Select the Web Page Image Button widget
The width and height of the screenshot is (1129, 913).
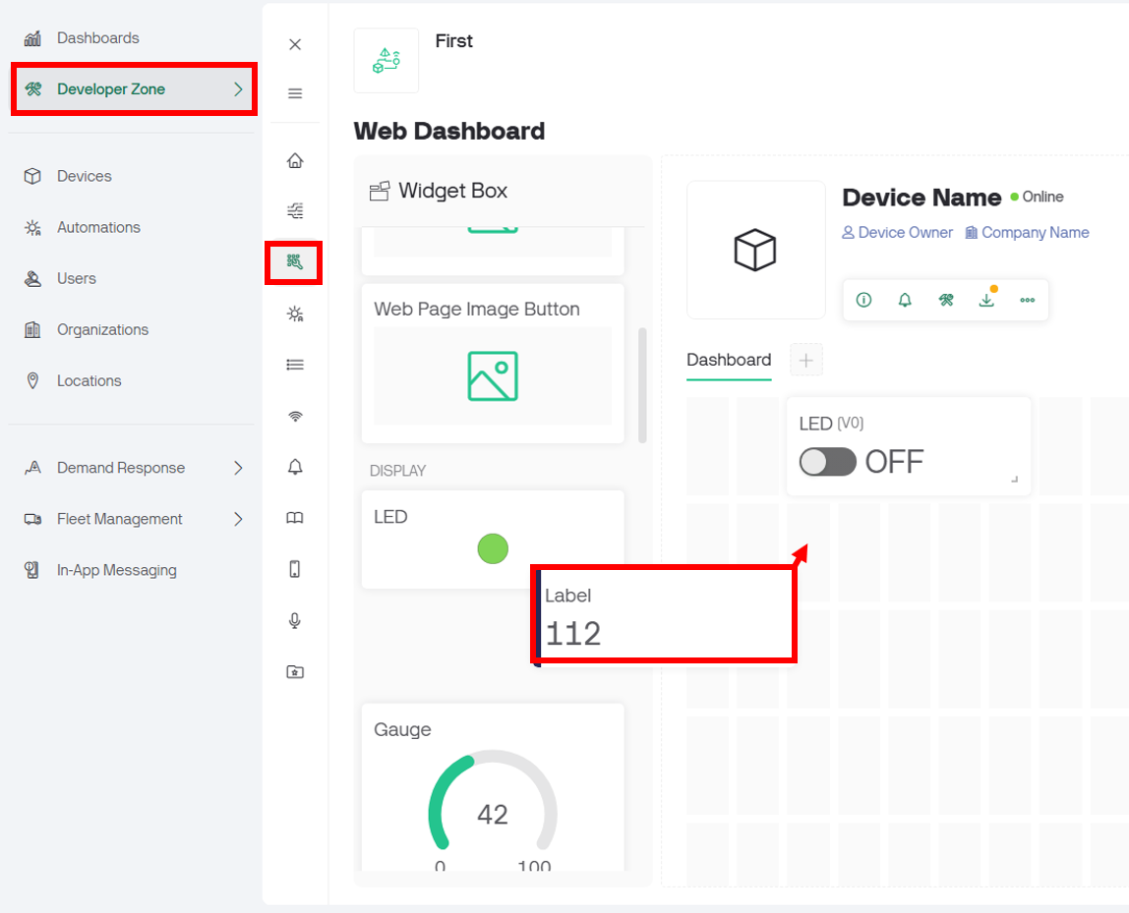pos(493,364)
